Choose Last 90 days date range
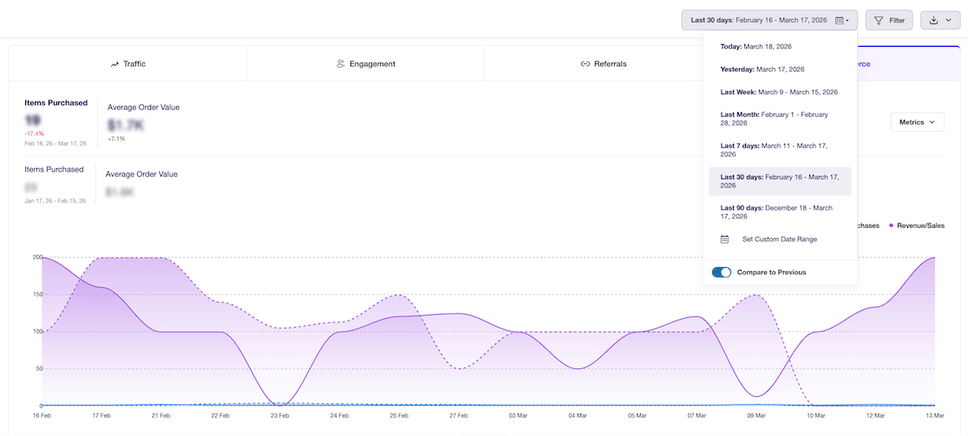This screenshot has width=968, height=436. tap(780, 212)
